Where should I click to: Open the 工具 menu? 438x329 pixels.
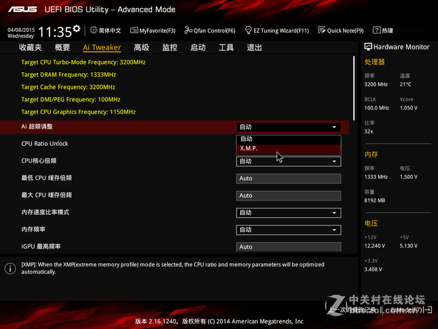(x=226, y=47)
